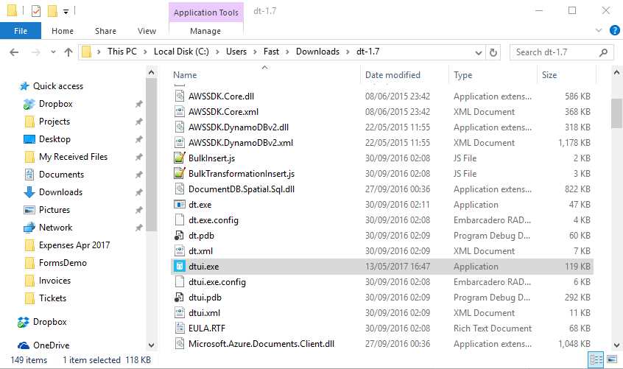Sort by the Date modified column
The height and width of the screenshot is (369, 623).
(x=393, y=75)
